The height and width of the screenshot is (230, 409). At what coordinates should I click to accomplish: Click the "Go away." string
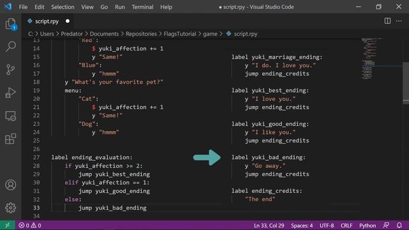pos(268,166)
